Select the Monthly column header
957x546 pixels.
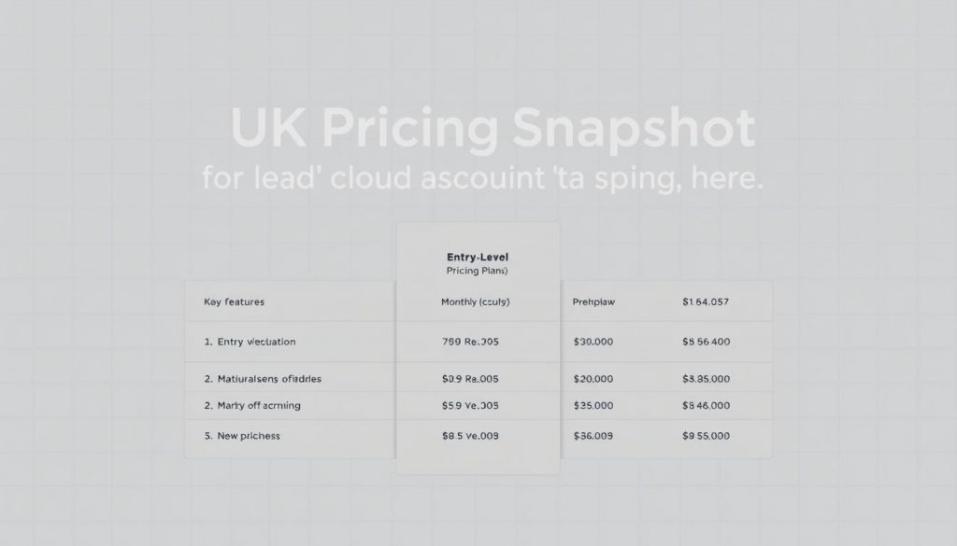point(475,302)
